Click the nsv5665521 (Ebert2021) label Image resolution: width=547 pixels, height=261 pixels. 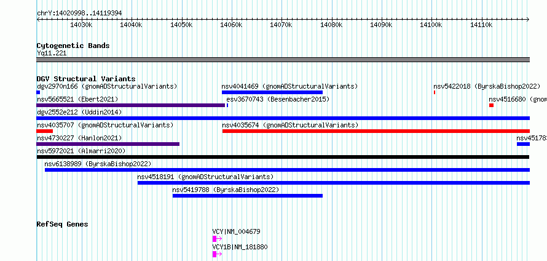77,99
